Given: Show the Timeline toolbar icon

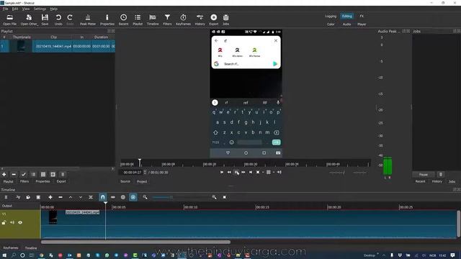Looking at the screenshot, I should click(153, 17).
